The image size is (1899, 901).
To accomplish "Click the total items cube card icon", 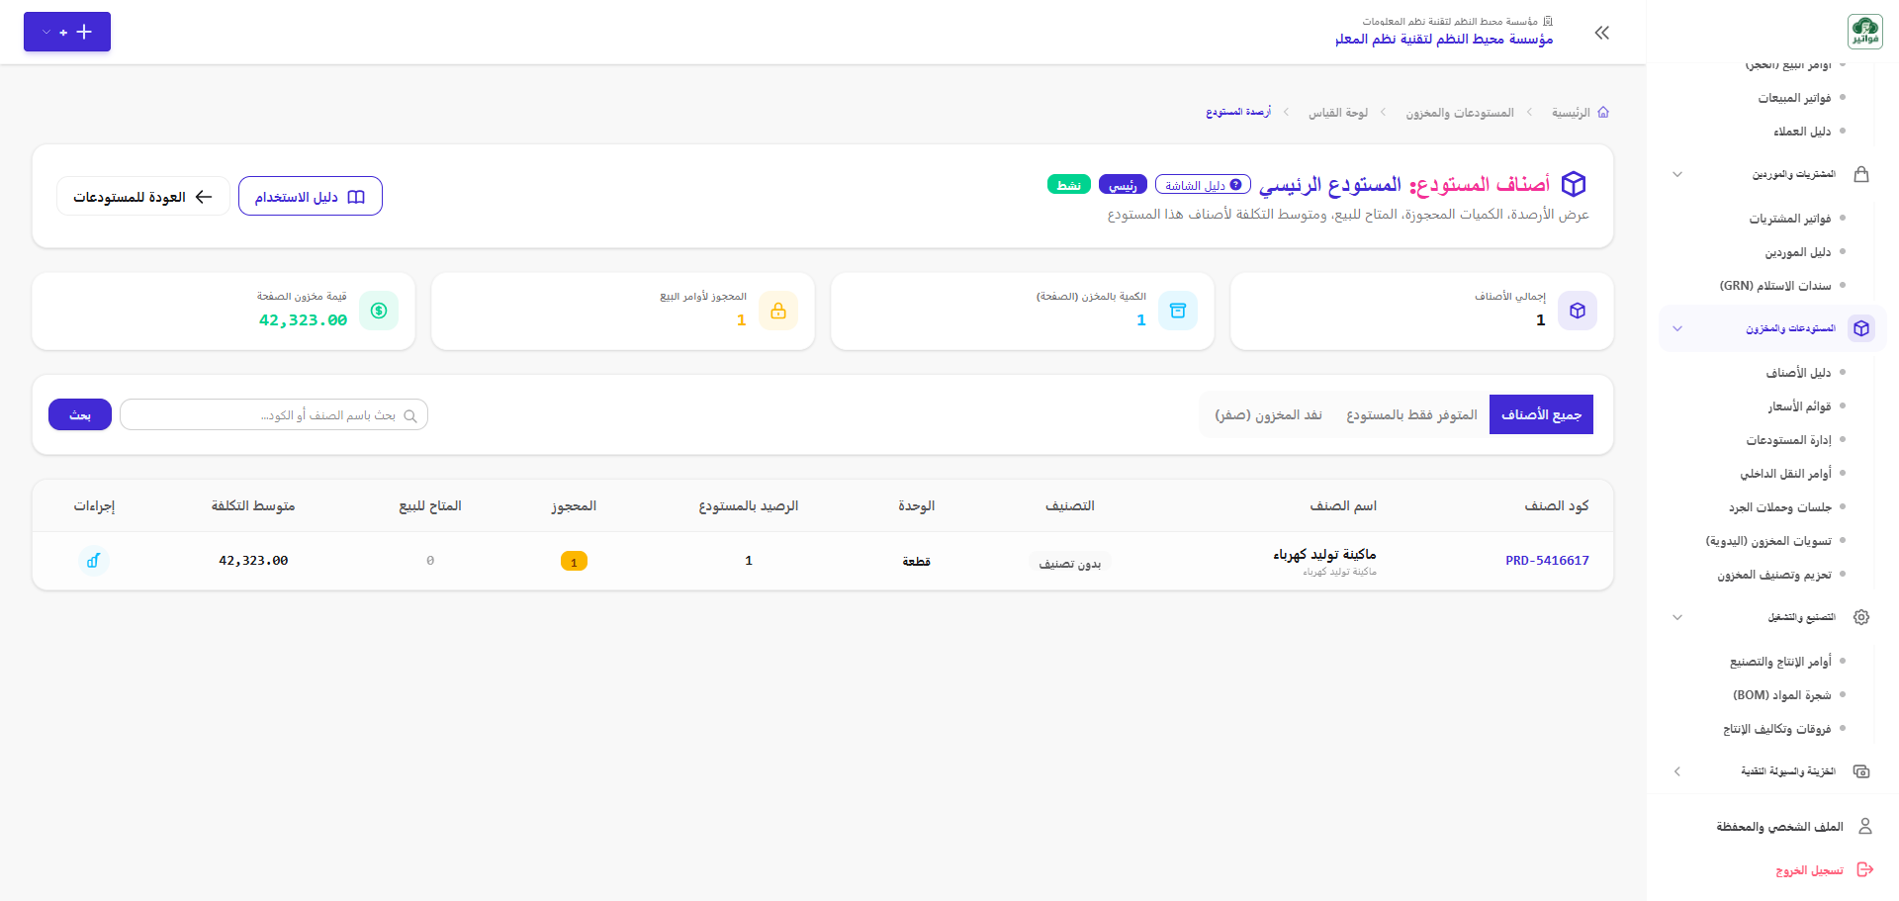I will (x=1578, y=311).
